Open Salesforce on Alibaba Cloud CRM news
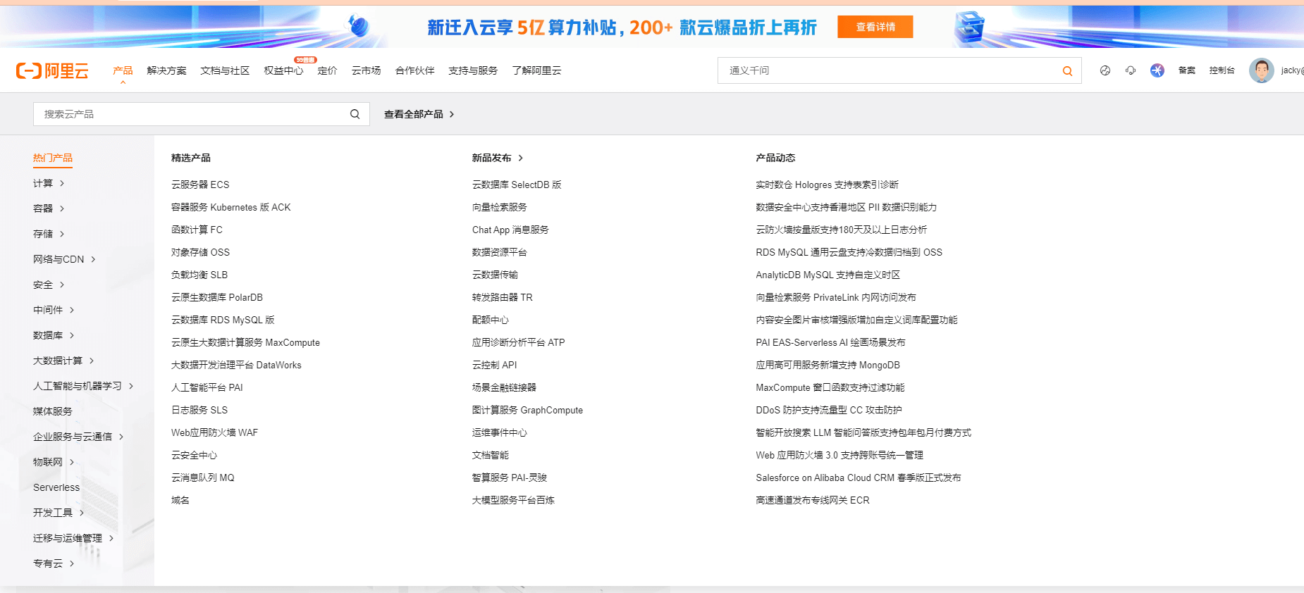This screenshot has height=593, width=1304. (x=859, y=477)
